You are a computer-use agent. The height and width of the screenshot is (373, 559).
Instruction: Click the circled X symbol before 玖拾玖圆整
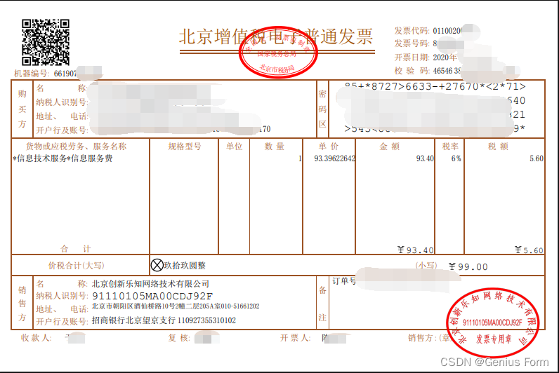pyautogui.click(x=157, y=265)
